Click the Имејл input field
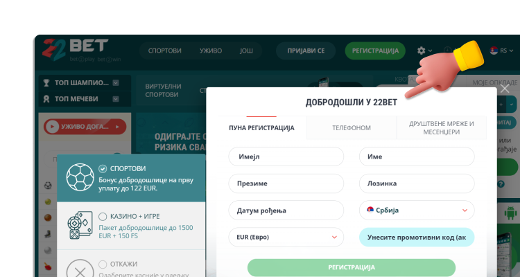Viewport: 520px width, 277px height. (x=286, y=157)
